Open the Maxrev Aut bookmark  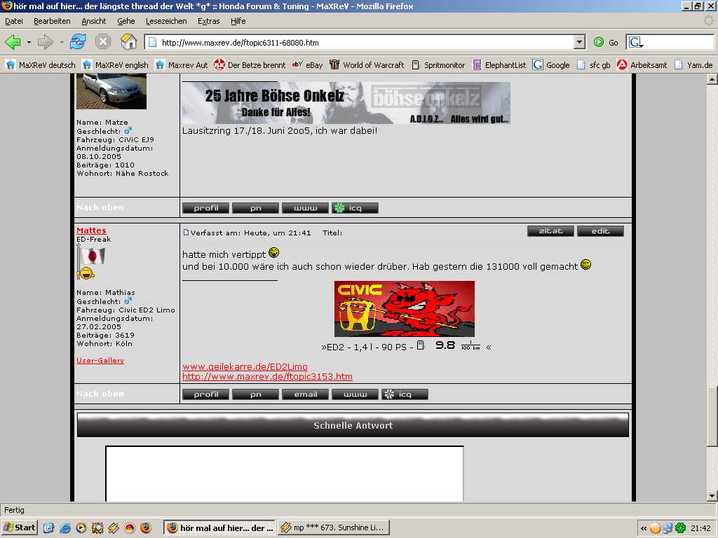tap(182, 65)
